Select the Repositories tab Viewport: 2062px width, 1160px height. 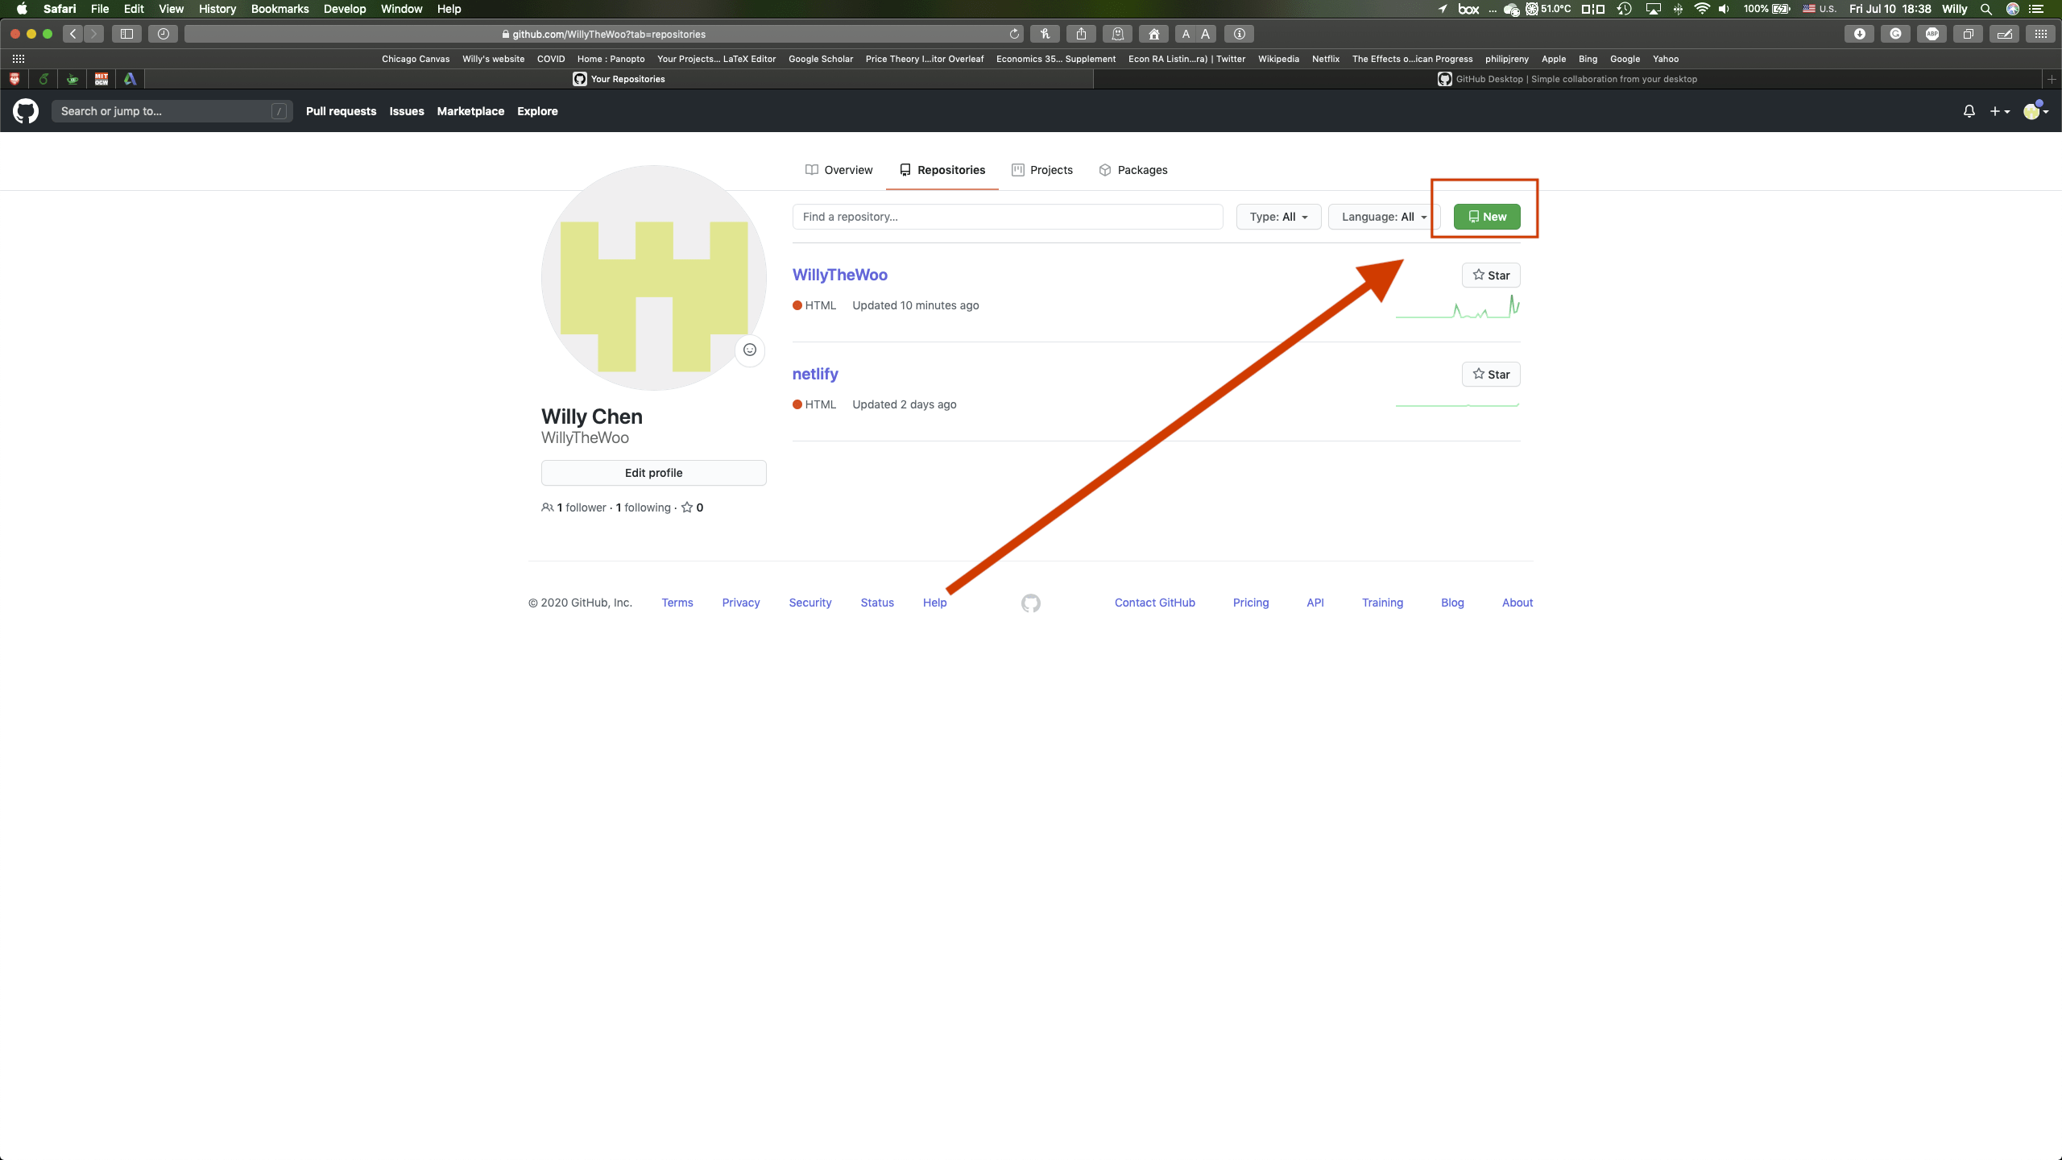pyautogui.click(x=942, y=170)
